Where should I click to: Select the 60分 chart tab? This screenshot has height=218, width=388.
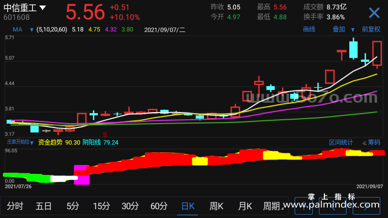[159, 206]
